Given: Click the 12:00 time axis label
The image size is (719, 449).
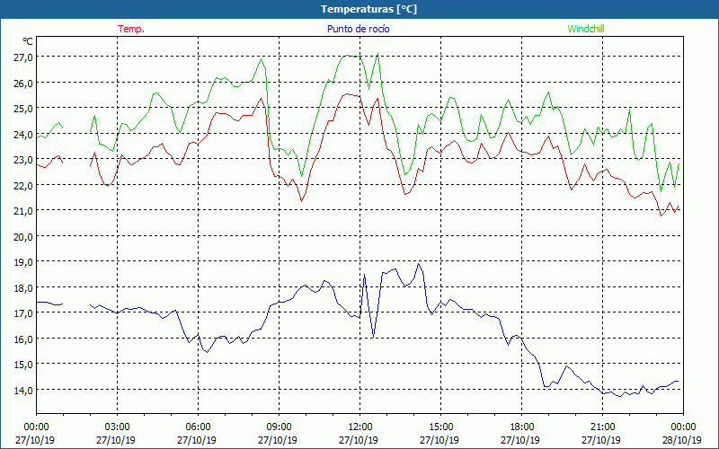Looking at the screenshot, I should click(x=360, y=427).
